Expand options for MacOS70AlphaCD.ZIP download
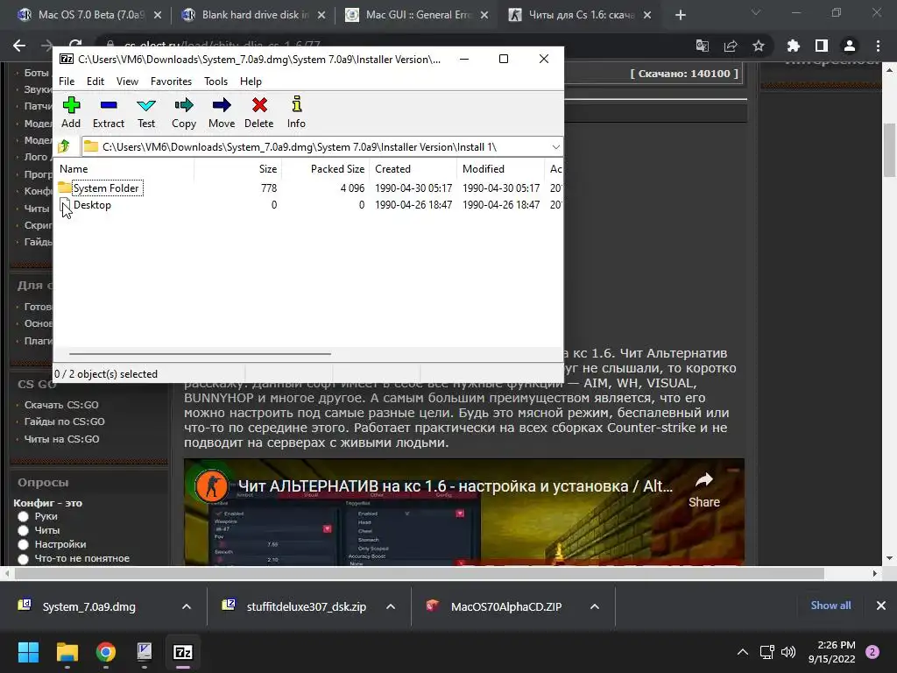 point(595,606)
